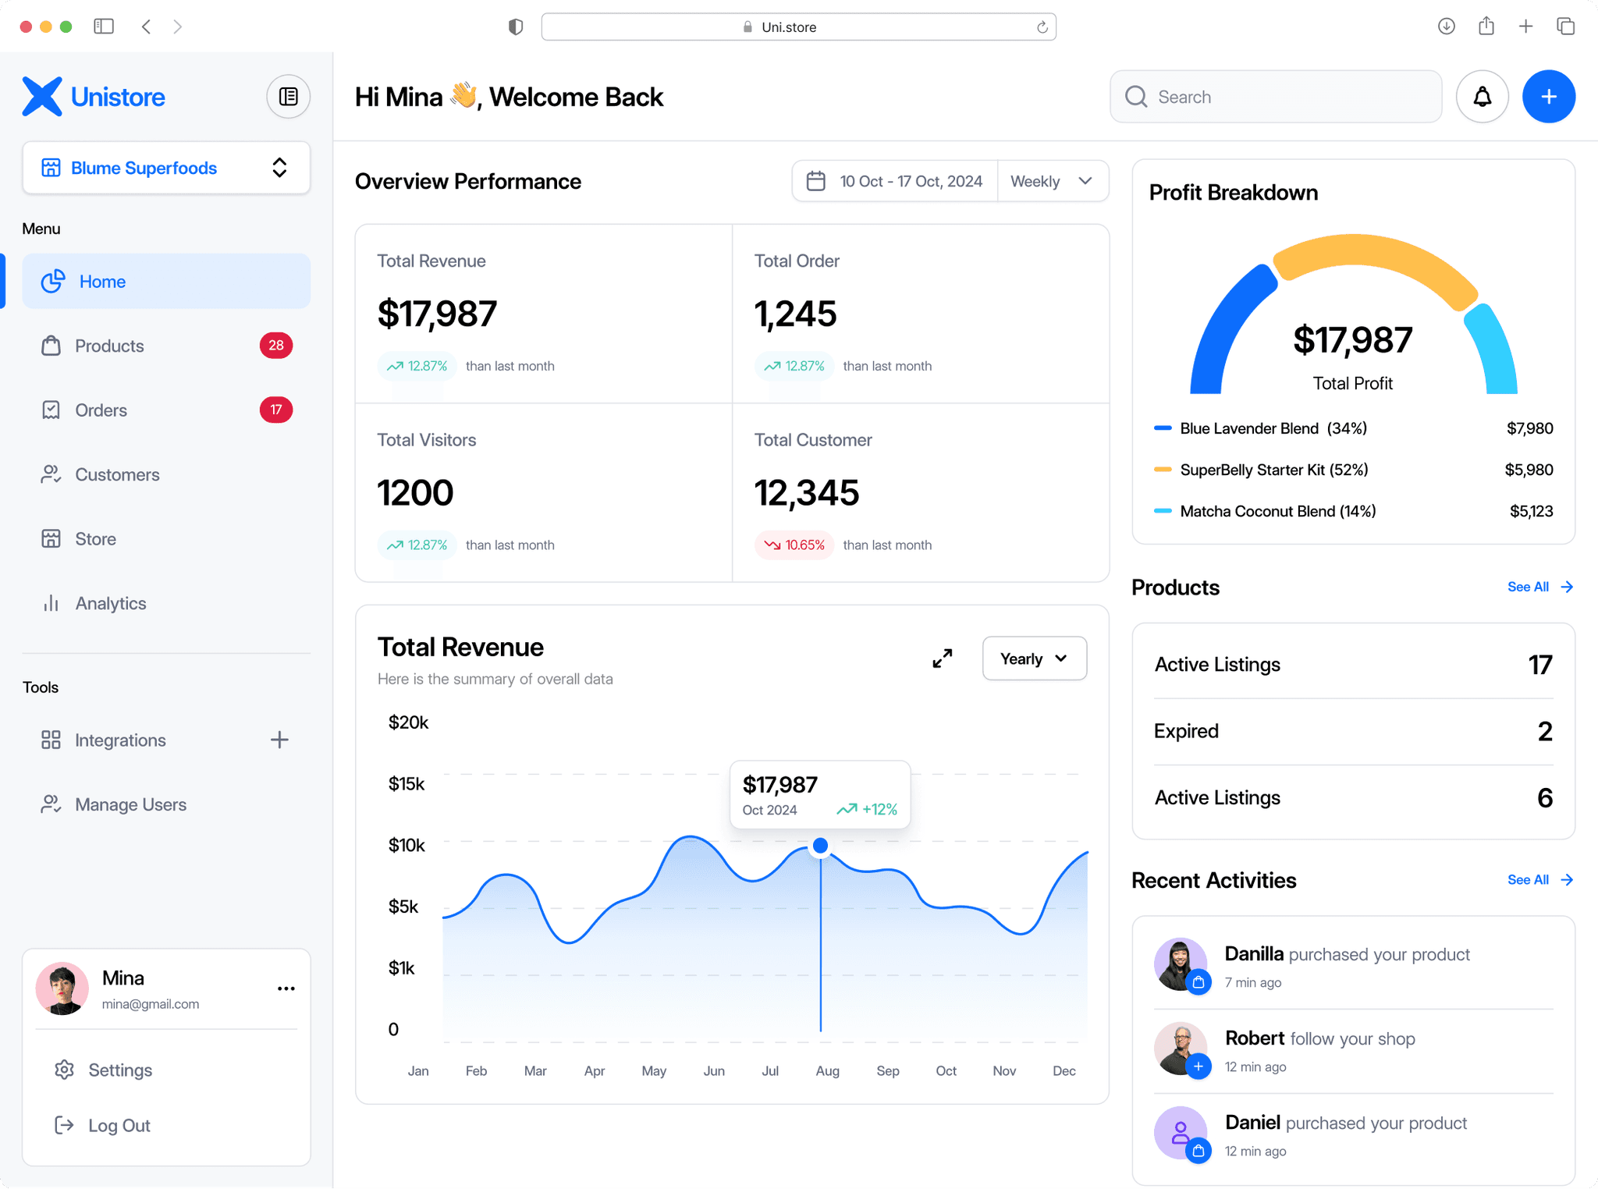
Task: Click the Search input field
Action: [1276, 97]
